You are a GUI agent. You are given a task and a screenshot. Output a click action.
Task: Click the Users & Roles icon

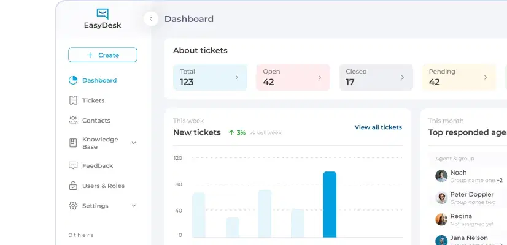[x=73, y=186]
